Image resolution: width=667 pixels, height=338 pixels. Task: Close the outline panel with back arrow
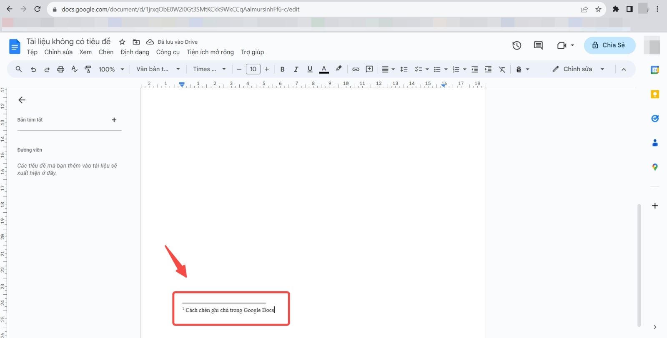22,100
